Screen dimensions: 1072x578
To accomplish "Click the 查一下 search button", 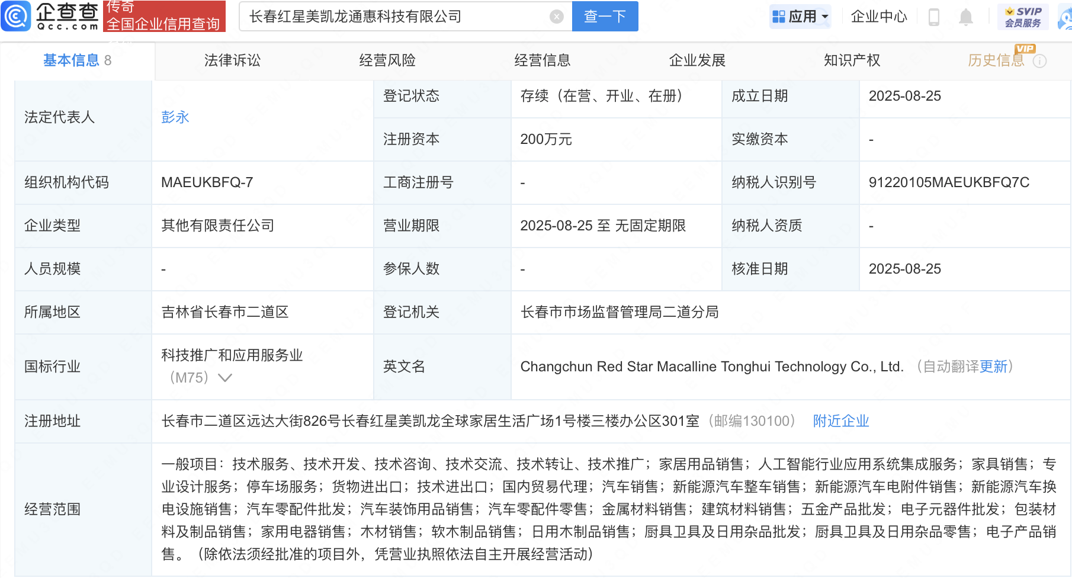I will (x=605, y=17).
